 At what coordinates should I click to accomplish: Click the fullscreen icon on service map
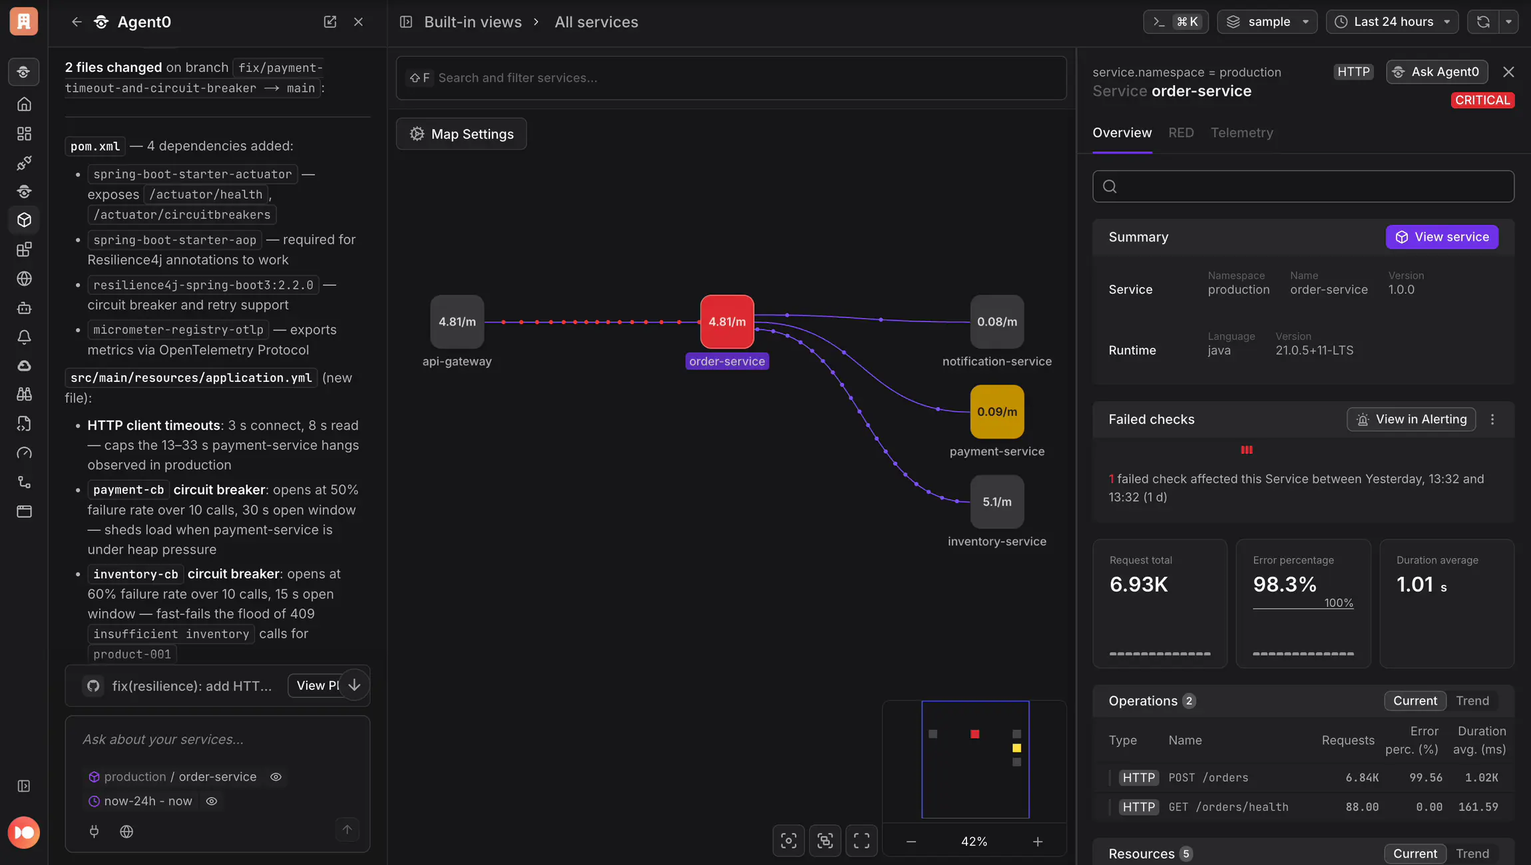click(861, 841)
